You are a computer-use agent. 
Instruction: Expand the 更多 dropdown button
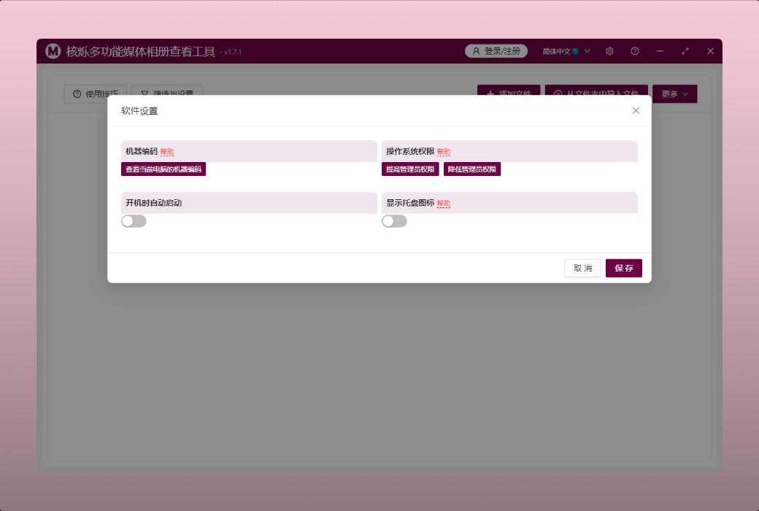coord(674,94)
